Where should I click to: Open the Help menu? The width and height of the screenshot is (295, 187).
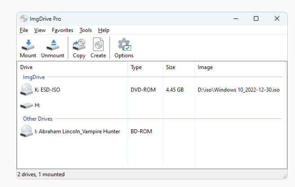(104, 30)
